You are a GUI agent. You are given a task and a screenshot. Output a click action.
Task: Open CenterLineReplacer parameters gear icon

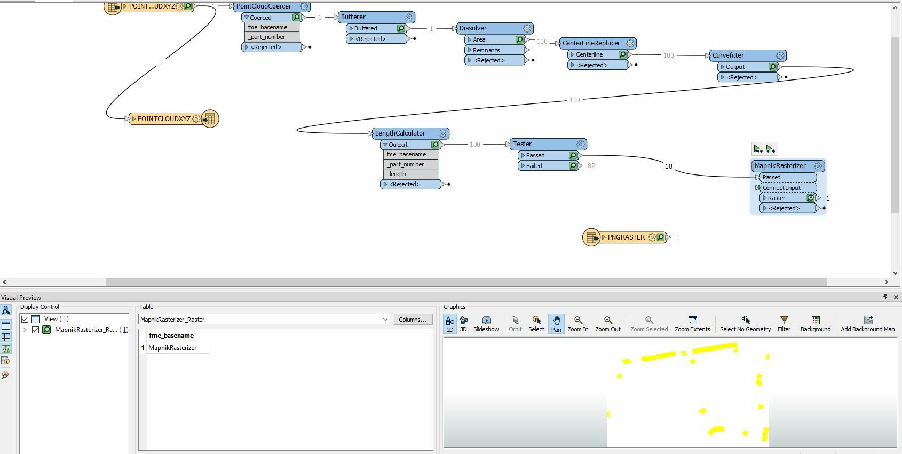tap(630, 43)
